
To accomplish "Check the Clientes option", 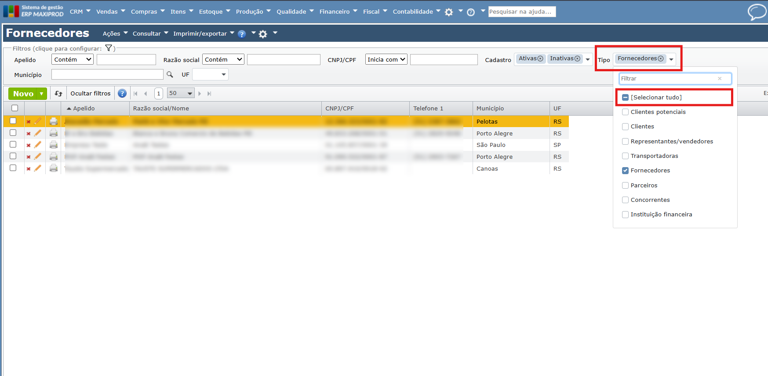I will (625, 127).
